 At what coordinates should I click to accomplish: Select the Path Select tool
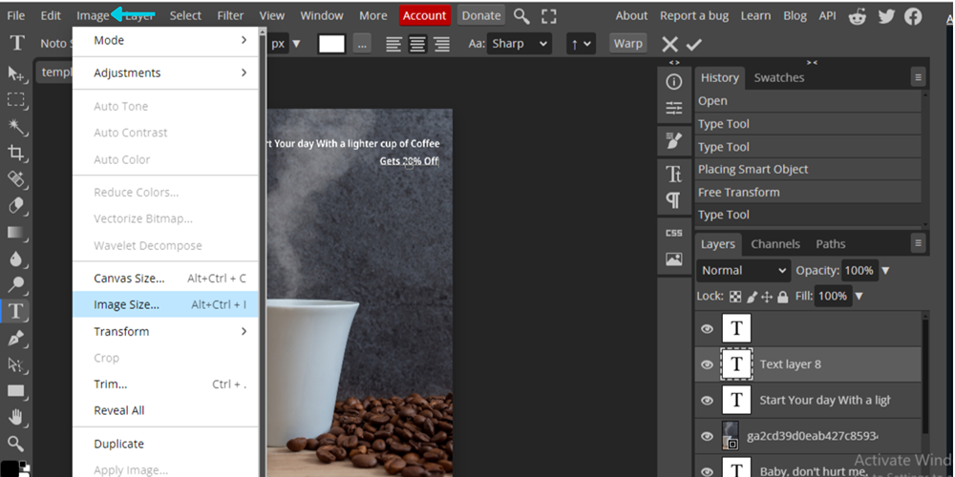pos(15,364)
